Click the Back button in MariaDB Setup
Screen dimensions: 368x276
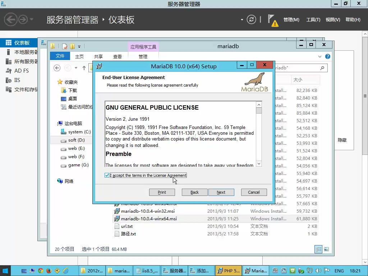pyautogui.click(x=194, y=192)
